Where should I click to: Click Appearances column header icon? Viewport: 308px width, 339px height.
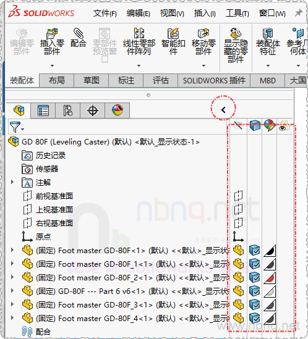(x=270, y=125)
